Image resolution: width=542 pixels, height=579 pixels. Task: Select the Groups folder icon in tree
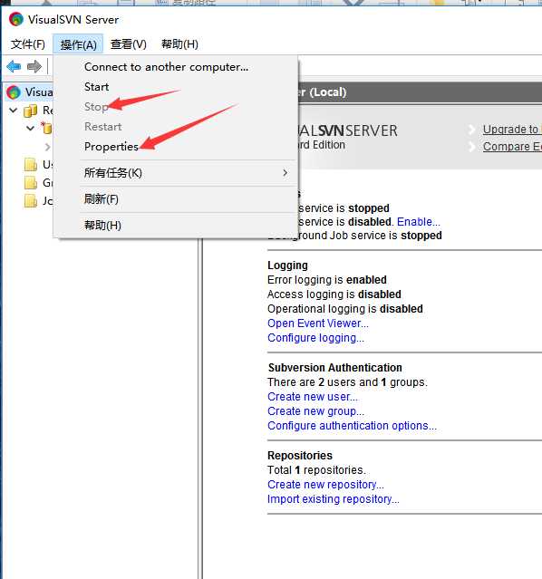tap(31, 183)
